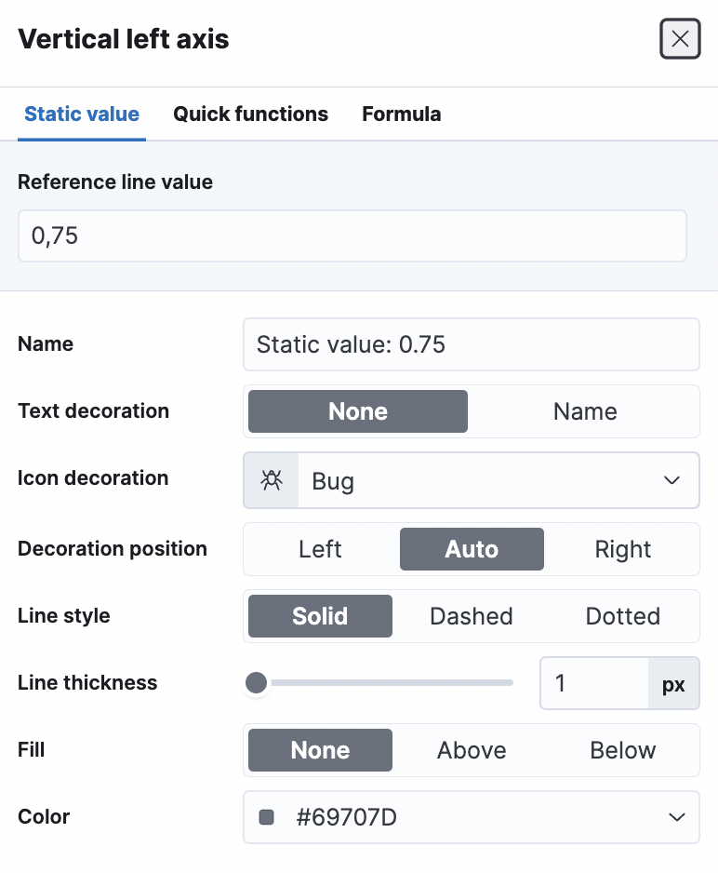Click the bug icon in Icon decoration

(272, 480)
